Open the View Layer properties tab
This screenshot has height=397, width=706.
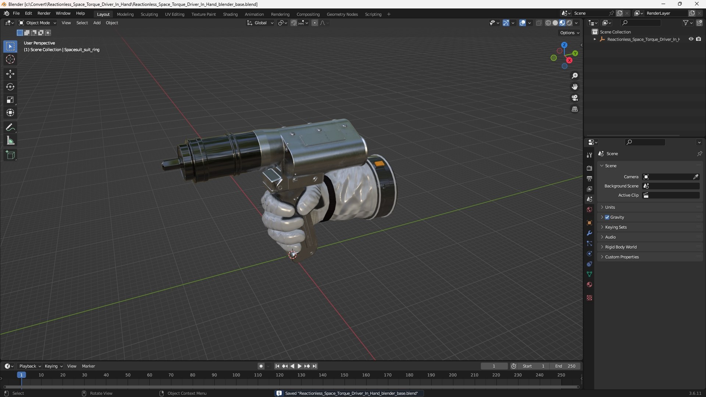[x=589, y=189]
